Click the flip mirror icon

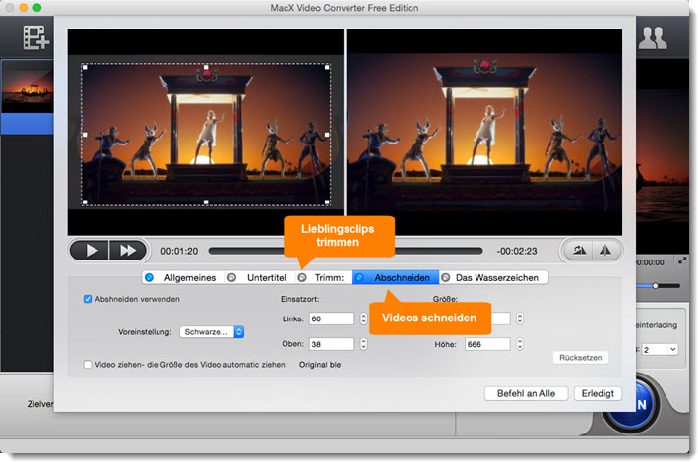604,251
